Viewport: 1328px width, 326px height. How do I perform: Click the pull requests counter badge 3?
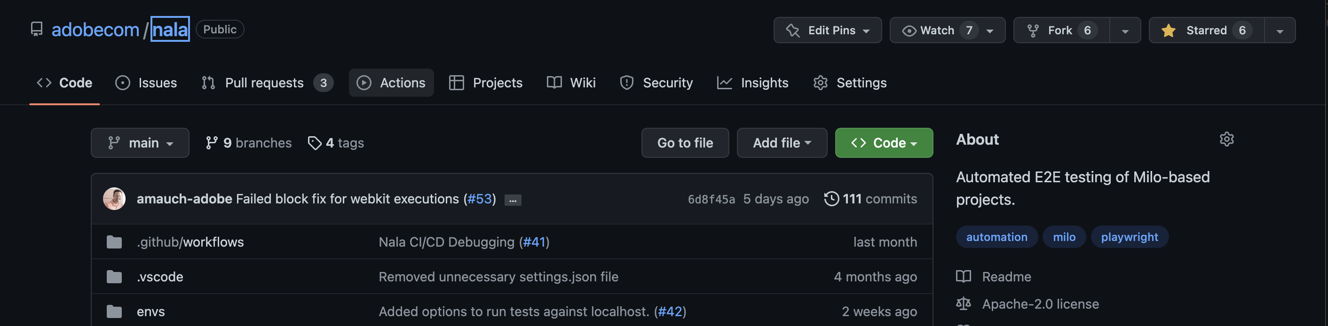pos(323,83)
